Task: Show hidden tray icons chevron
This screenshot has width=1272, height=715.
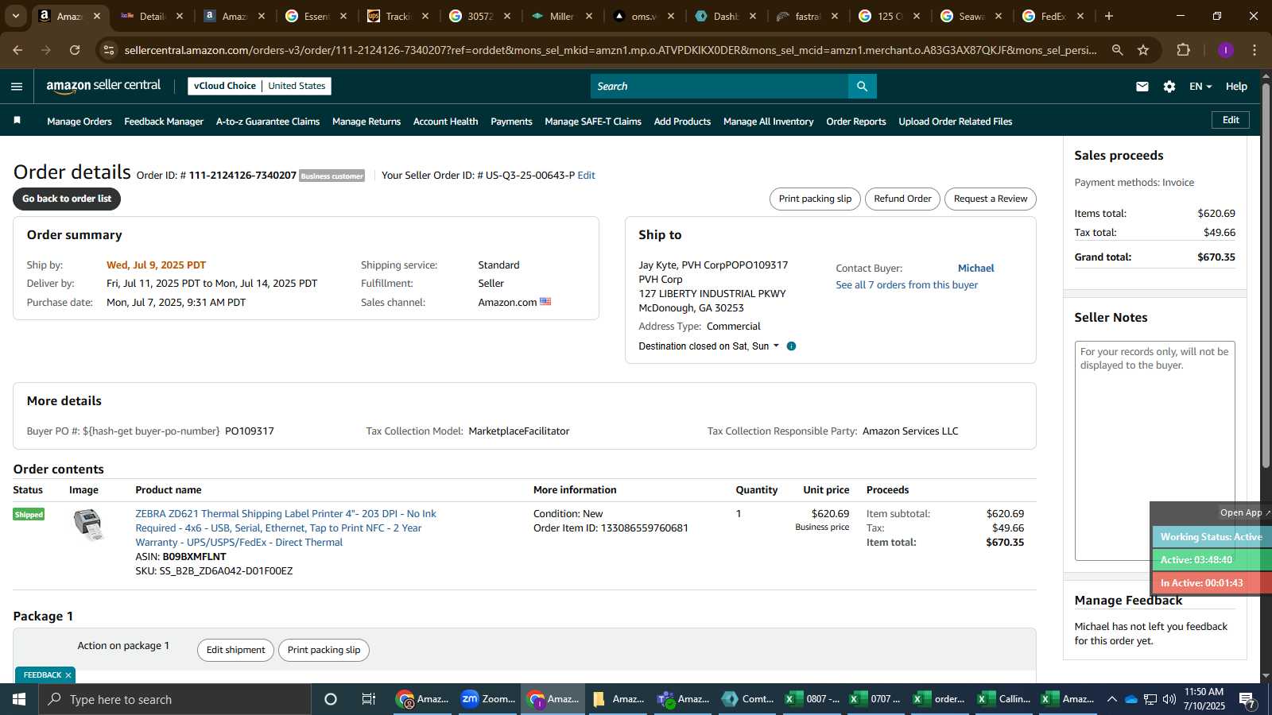Action: 1111,699
